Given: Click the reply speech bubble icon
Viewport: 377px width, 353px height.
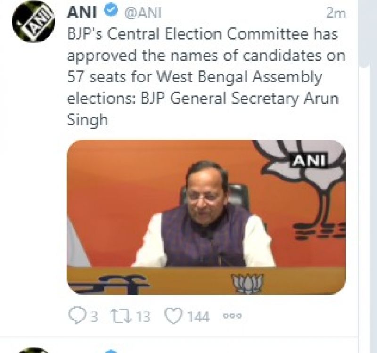Looking at the screenshot, I should [76, 316].
